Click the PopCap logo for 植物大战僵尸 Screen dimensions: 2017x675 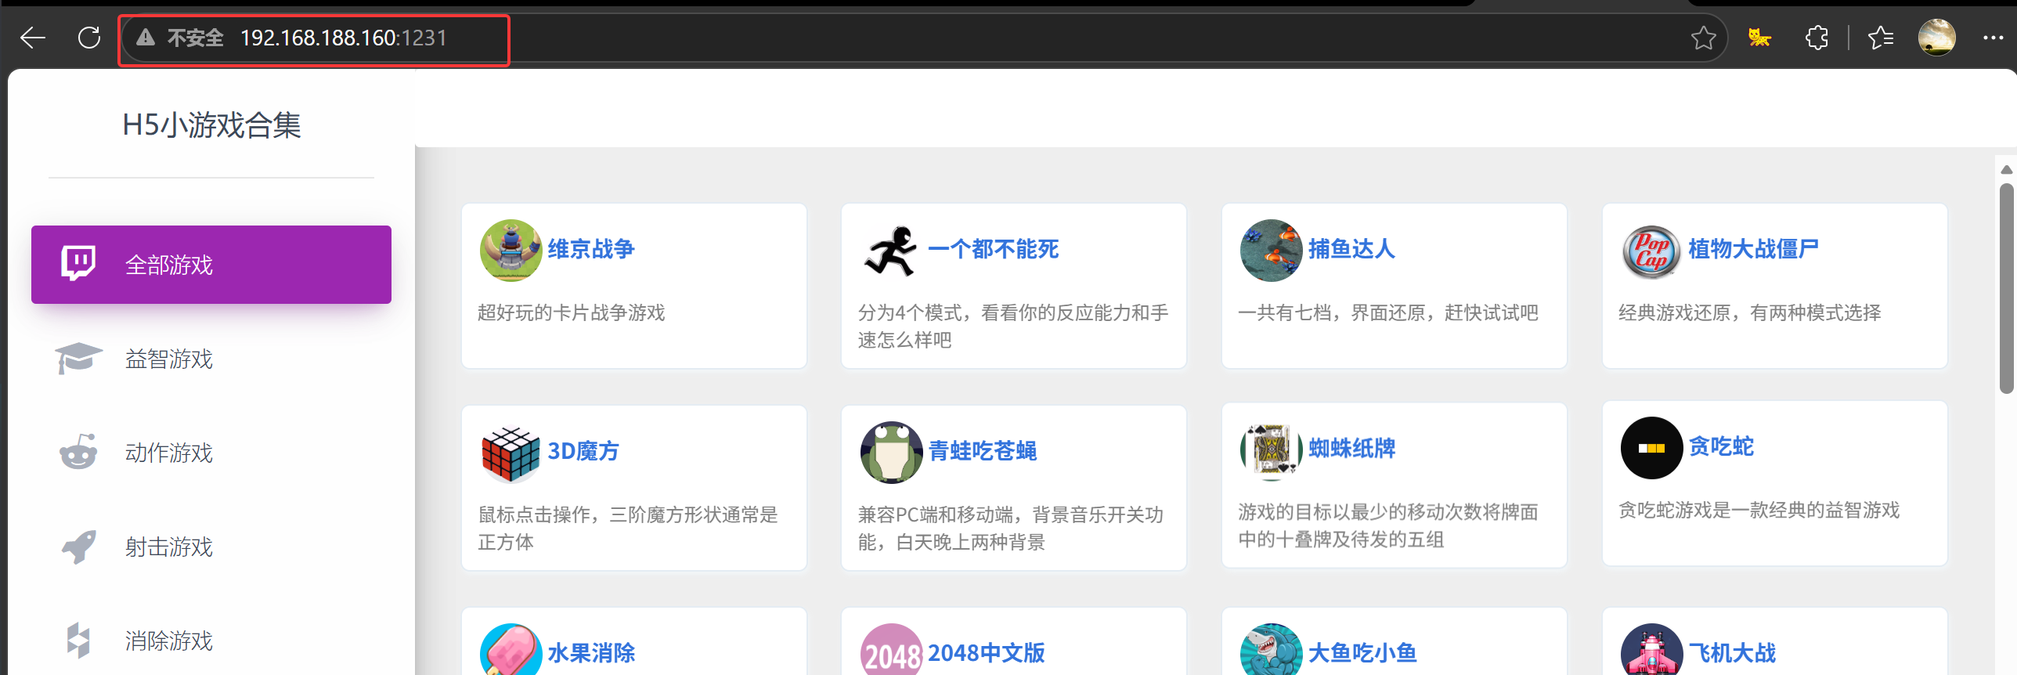(x=1651, y=252)
